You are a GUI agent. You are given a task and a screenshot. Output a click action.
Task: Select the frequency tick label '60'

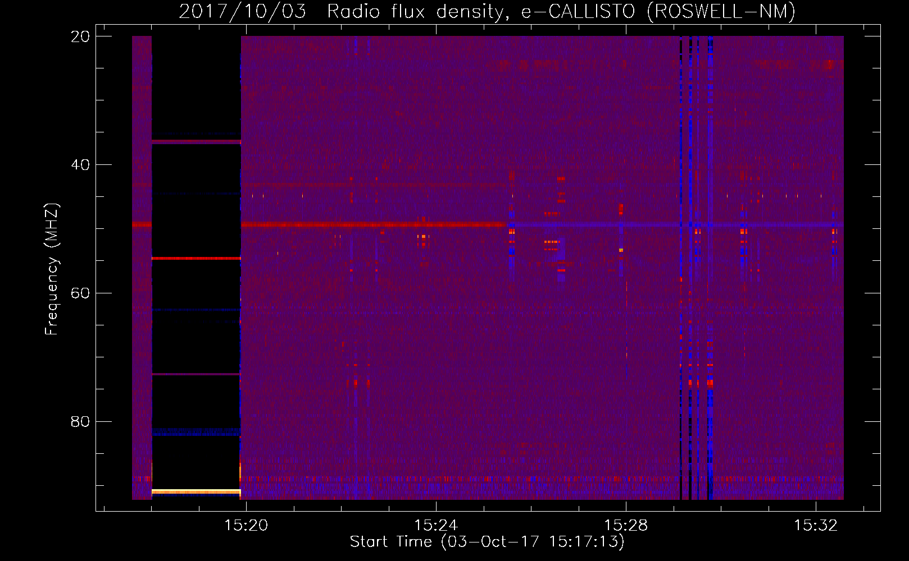click(x=80, y=293)
